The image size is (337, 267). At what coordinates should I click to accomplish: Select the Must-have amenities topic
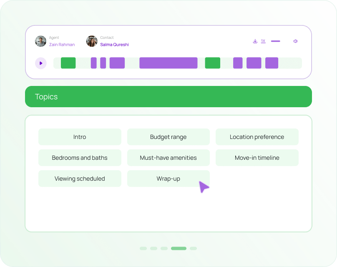point(168,158)
